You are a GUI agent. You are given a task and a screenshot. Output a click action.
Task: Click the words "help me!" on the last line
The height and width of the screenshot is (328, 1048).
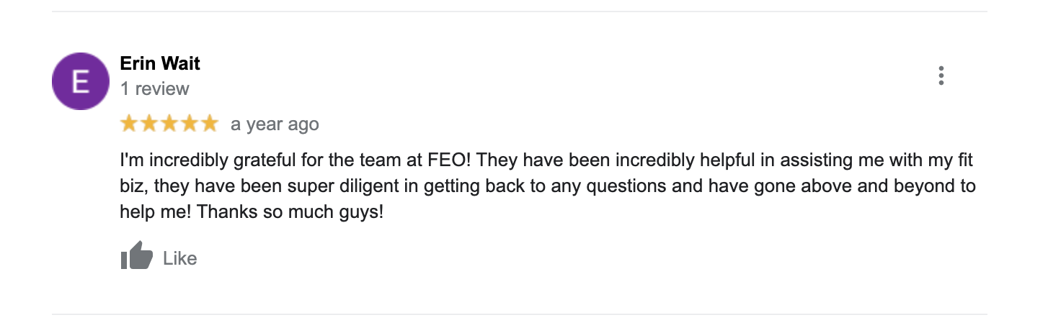(x=156, y=213)
